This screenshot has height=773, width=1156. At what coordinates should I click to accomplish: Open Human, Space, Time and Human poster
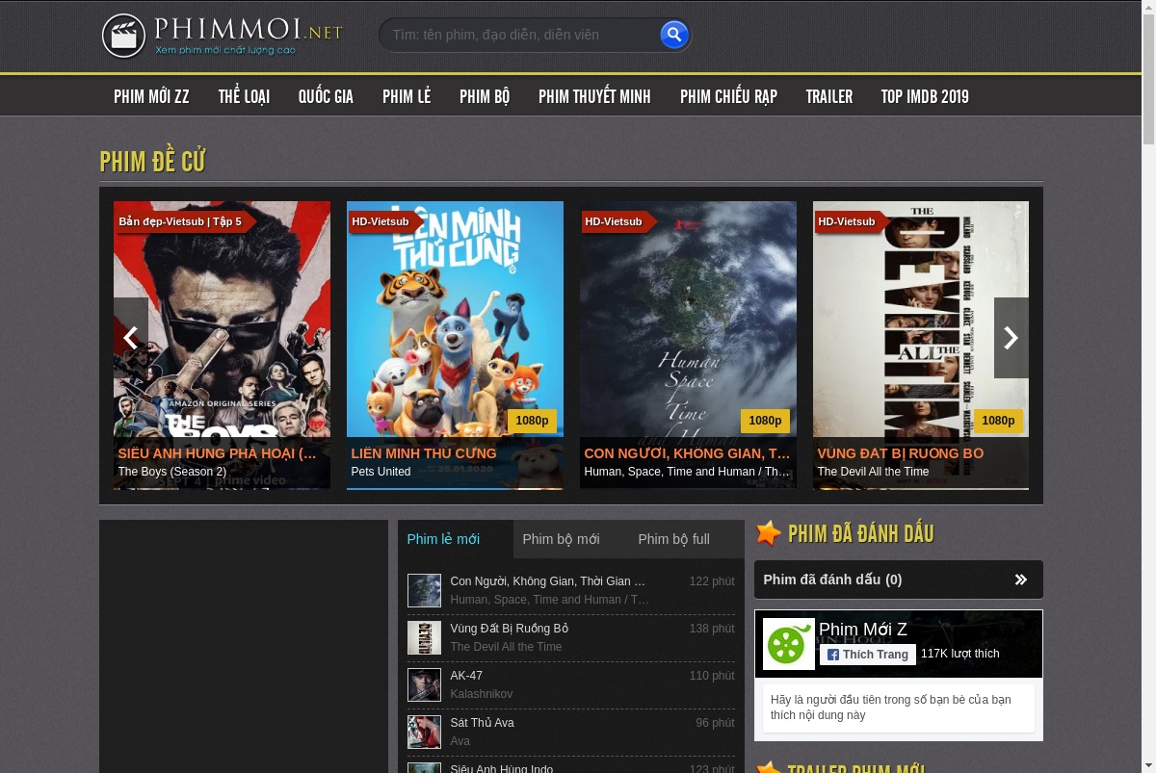pos(688,345)
